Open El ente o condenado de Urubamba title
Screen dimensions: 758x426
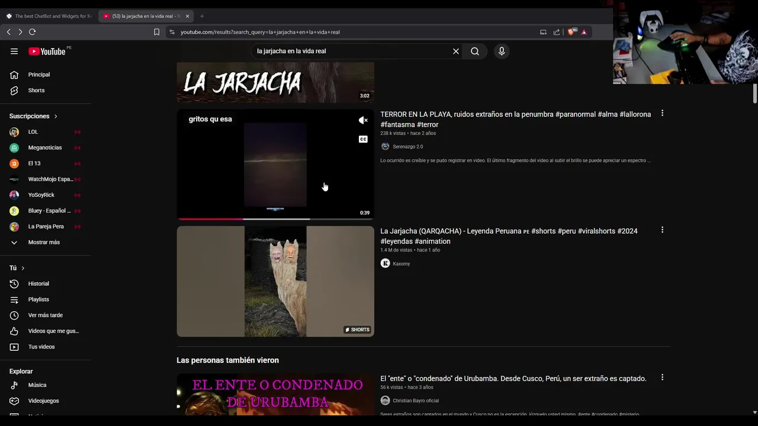(513, 379)
